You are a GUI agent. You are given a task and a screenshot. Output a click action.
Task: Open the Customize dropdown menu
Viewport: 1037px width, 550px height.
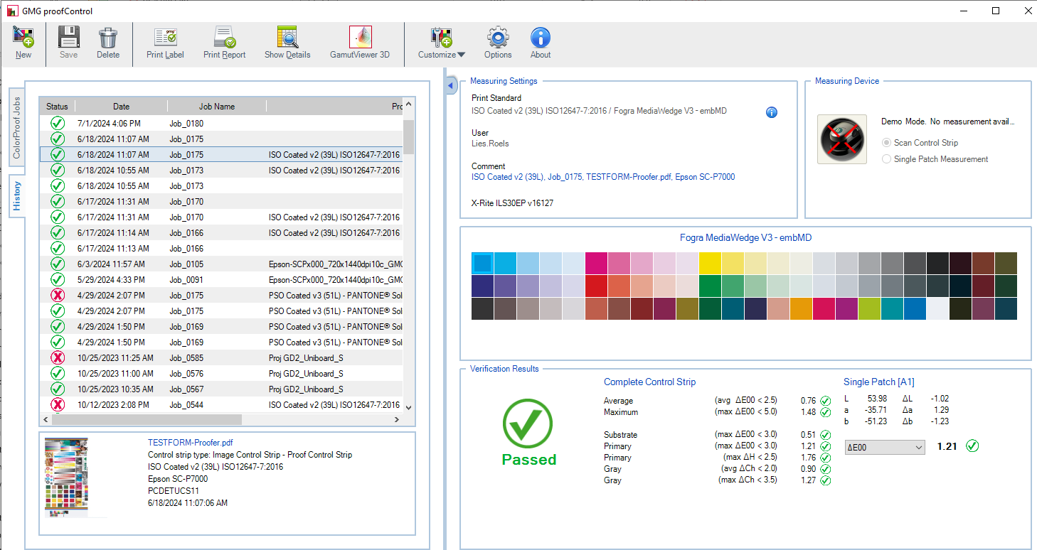[x=442, y=43]
